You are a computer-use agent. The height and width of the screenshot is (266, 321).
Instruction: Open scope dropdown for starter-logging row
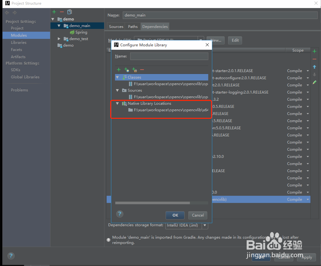[308, 92]
